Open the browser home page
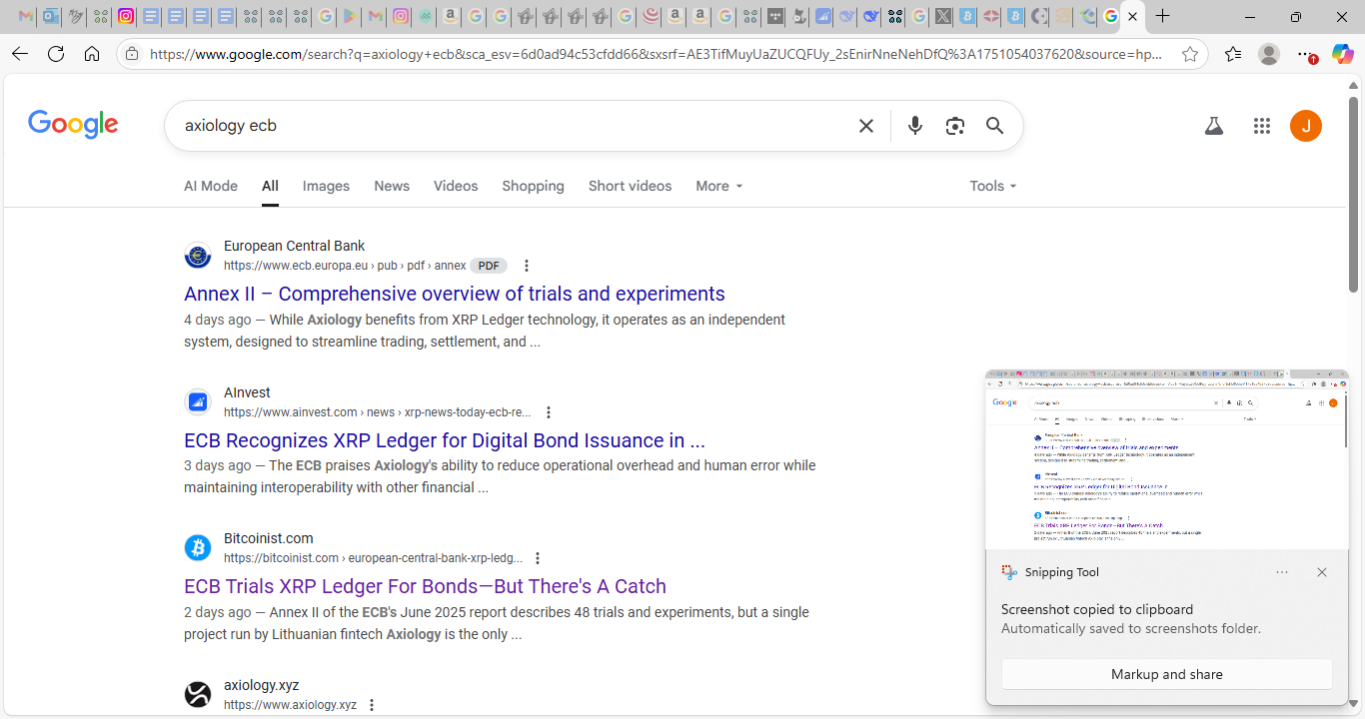1365x719 pixels. pos(92,54)
